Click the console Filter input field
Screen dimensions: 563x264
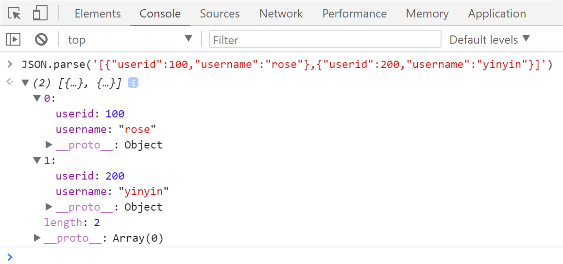pos(324,39)
